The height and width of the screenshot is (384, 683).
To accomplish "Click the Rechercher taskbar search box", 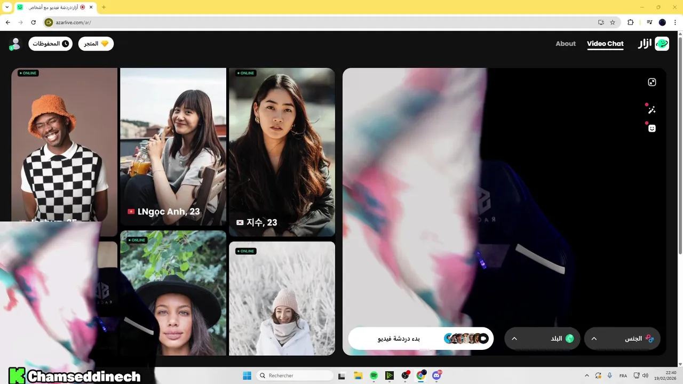I will click(295, 375).
